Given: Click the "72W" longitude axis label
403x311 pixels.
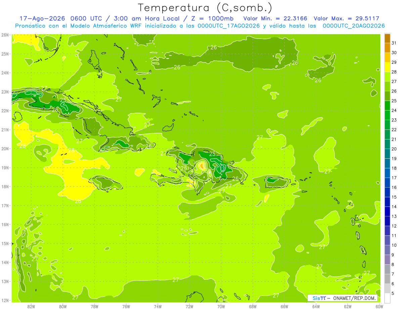Looking at the screenshot, I should (189, 306).
